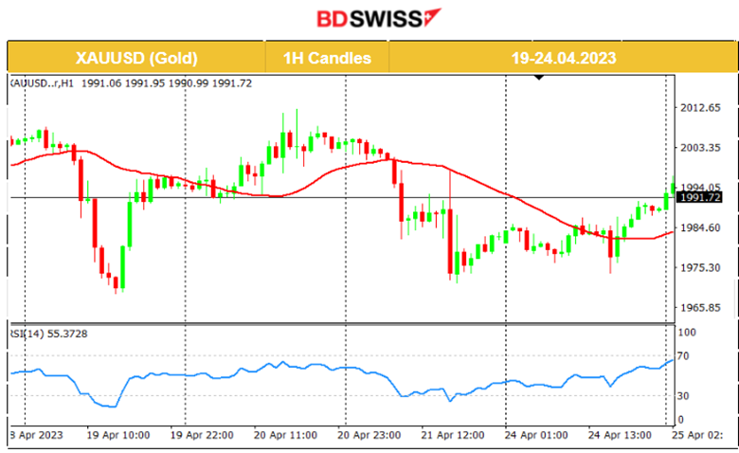Click the 2003.35 price axis label
This screenshot has height=453, width=739.
pyautogui.click(x=700, y=148)
